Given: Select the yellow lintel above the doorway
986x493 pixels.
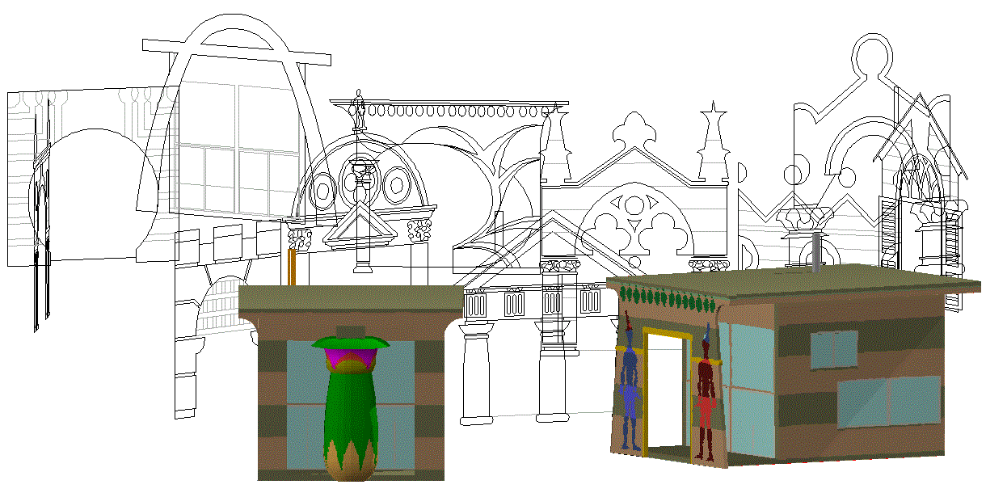Looking at the screenshot, I should (667, 331).
